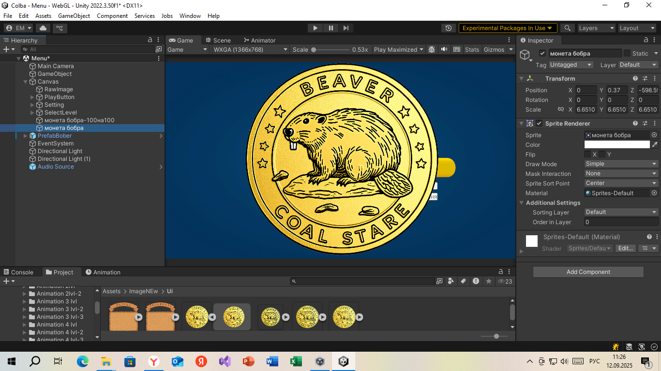Pick color with the eyedropper icon
The image size is (661, 371).
(655, 144)
